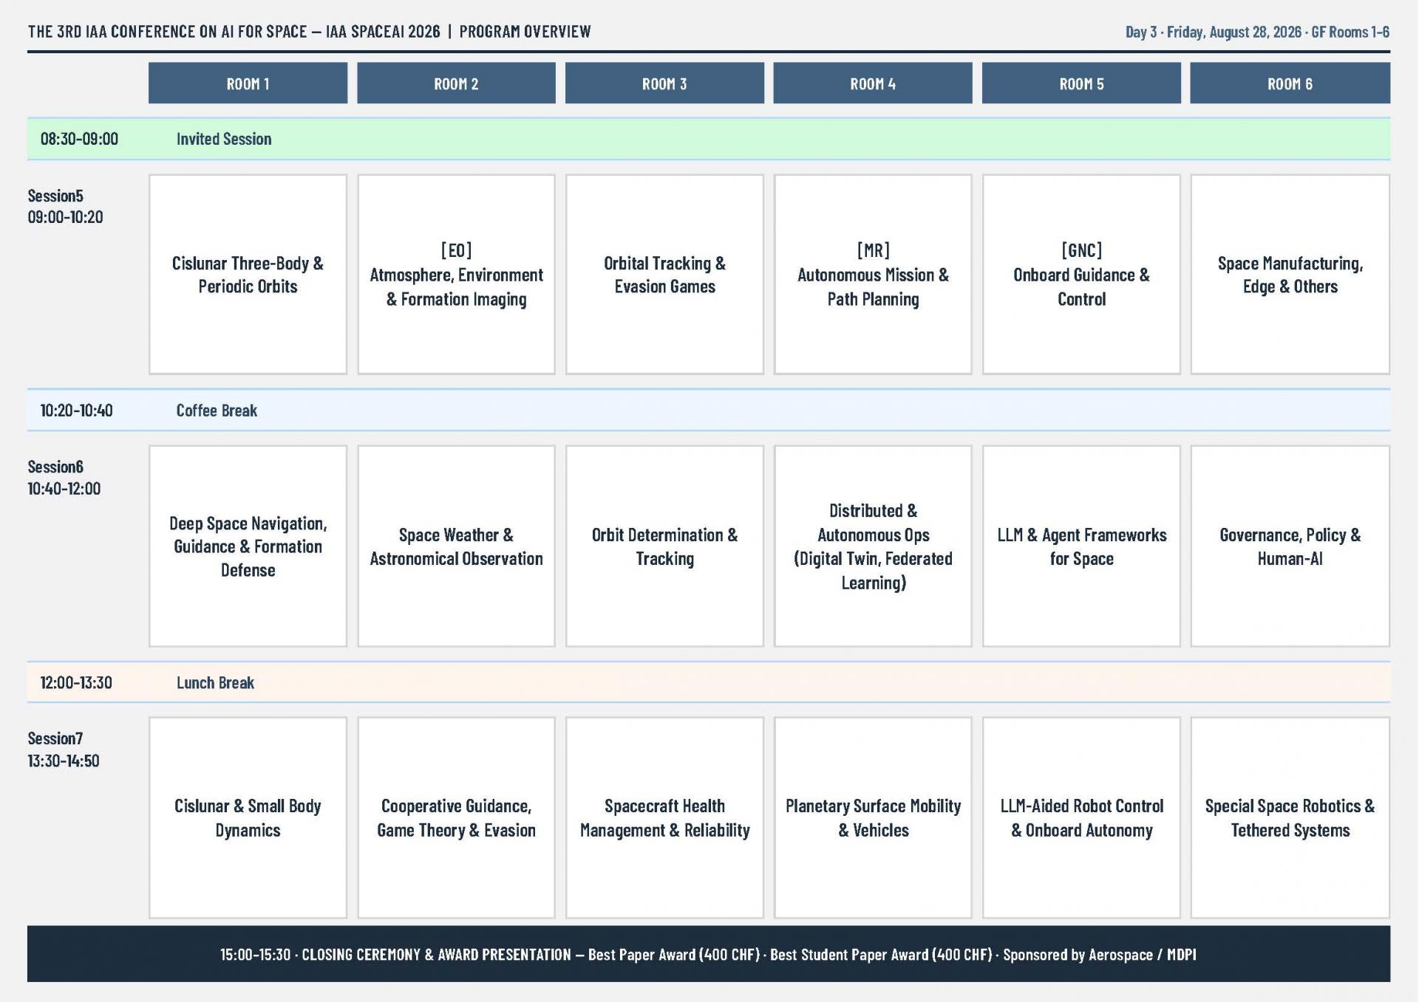Viewport: 1419px width, 1002px height.
Task: Open Space Manufacturing, Edge & Others session
Action: point(1290,275)
